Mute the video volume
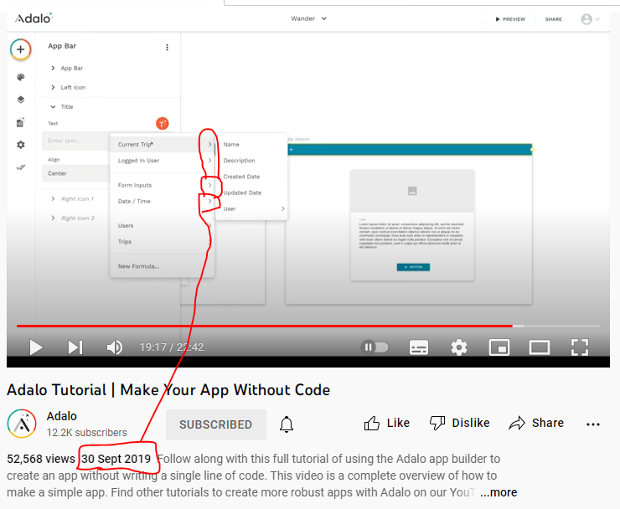Screen dimensions: 620x509 114,347
